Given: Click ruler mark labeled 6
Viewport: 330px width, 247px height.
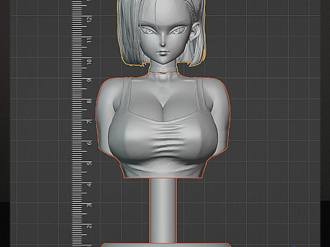Looking at the screenshot, I should (89, 143).
